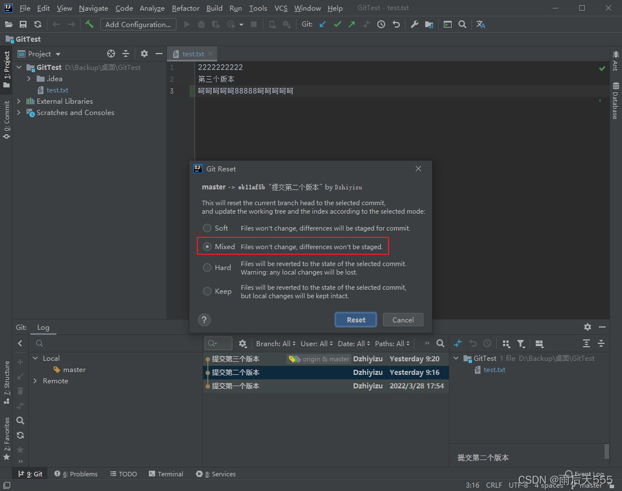Select commit 提交第三个版本 in log
The width and height of the screenshot is (622, 491).
point(326,359)
